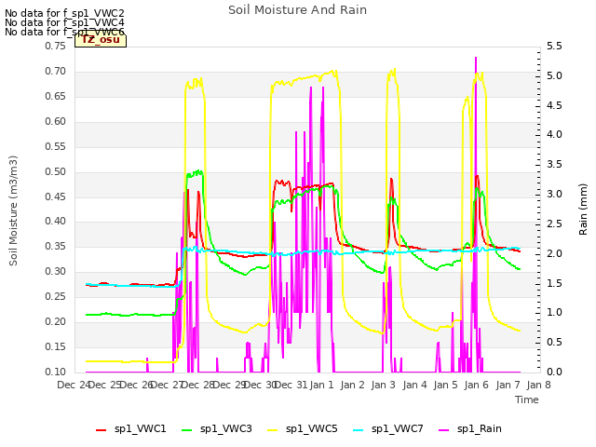596x447 pixels.
Task: Select the sp1_VWC1 legend label
Action: tap(141, 428)
